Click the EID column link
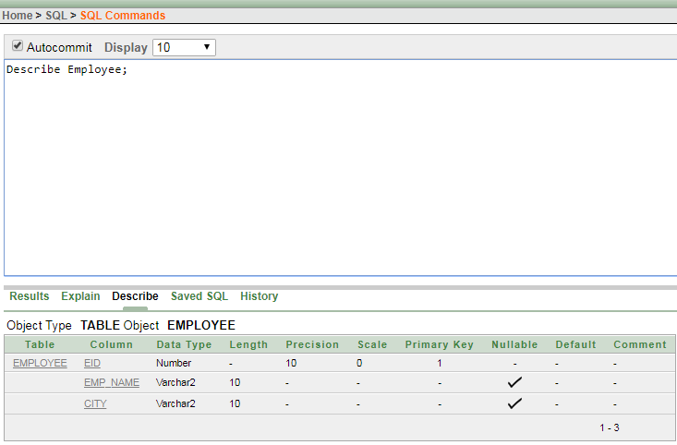This screenshot has height=445, width=677. point(92,363)
